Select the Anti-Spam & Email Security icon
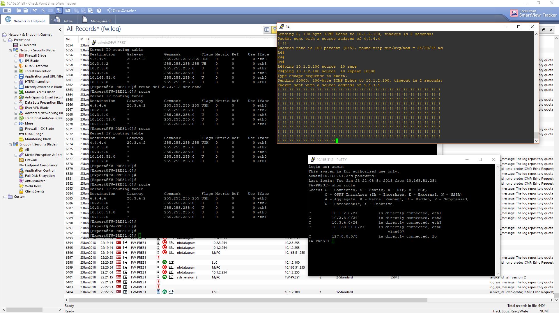The height and width of the screenshot is (313, 559). point(21,97)
